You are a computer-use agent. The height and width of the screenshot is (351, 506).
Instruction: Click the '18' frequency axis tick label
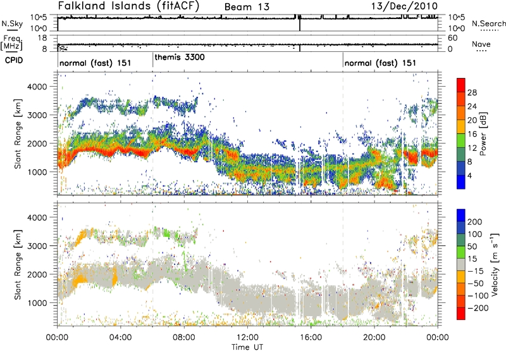(x=42, y=38)
